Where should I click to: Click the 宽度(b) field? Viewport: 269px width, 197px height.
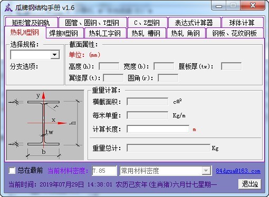click(x=164, y=66)
